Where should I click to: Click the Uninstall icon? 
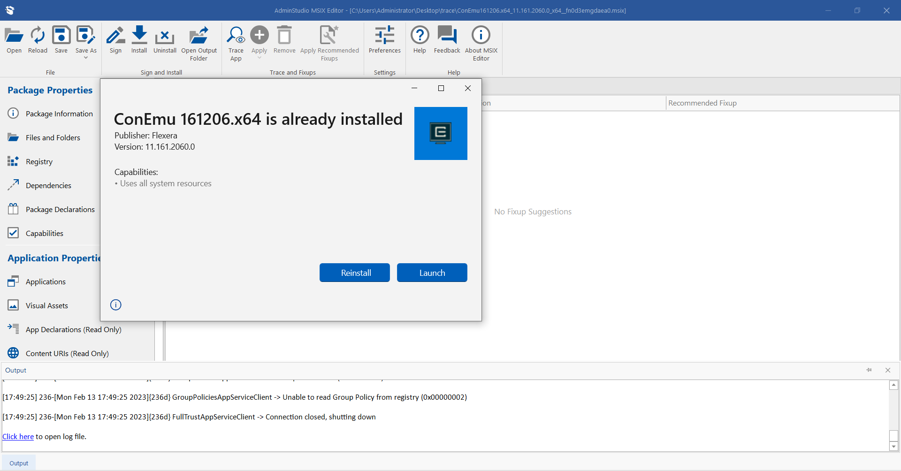tap(165, 36)
